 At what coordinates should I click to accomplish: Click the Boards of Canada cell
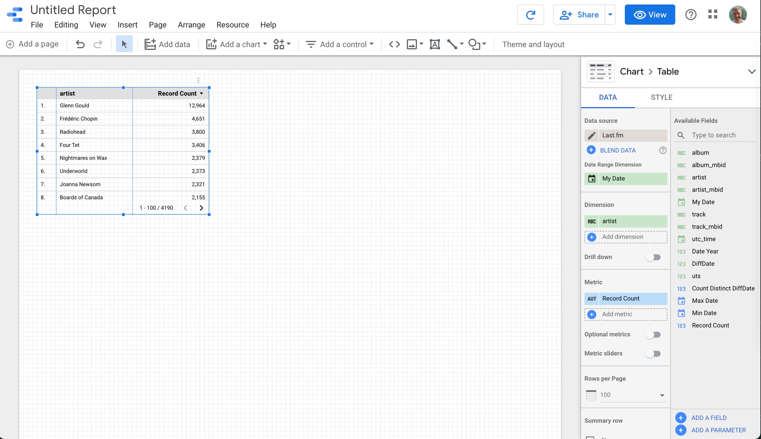[81, 197]
